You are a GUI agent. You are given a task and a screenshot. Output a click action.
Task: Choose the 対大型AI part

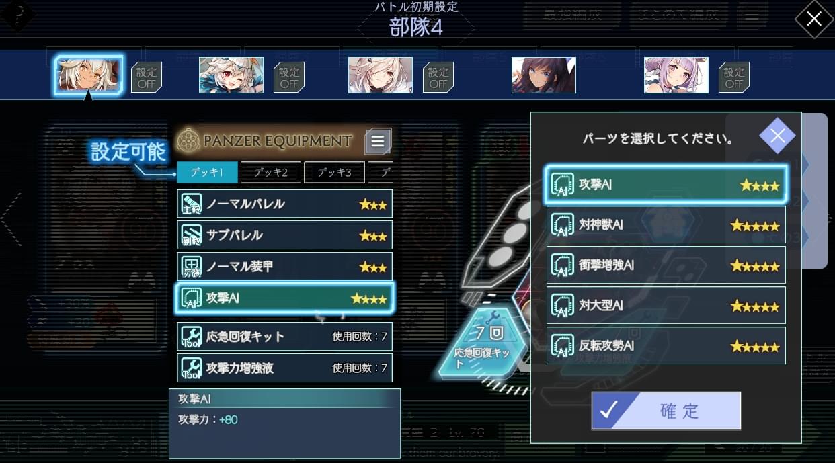coord(666,306)
